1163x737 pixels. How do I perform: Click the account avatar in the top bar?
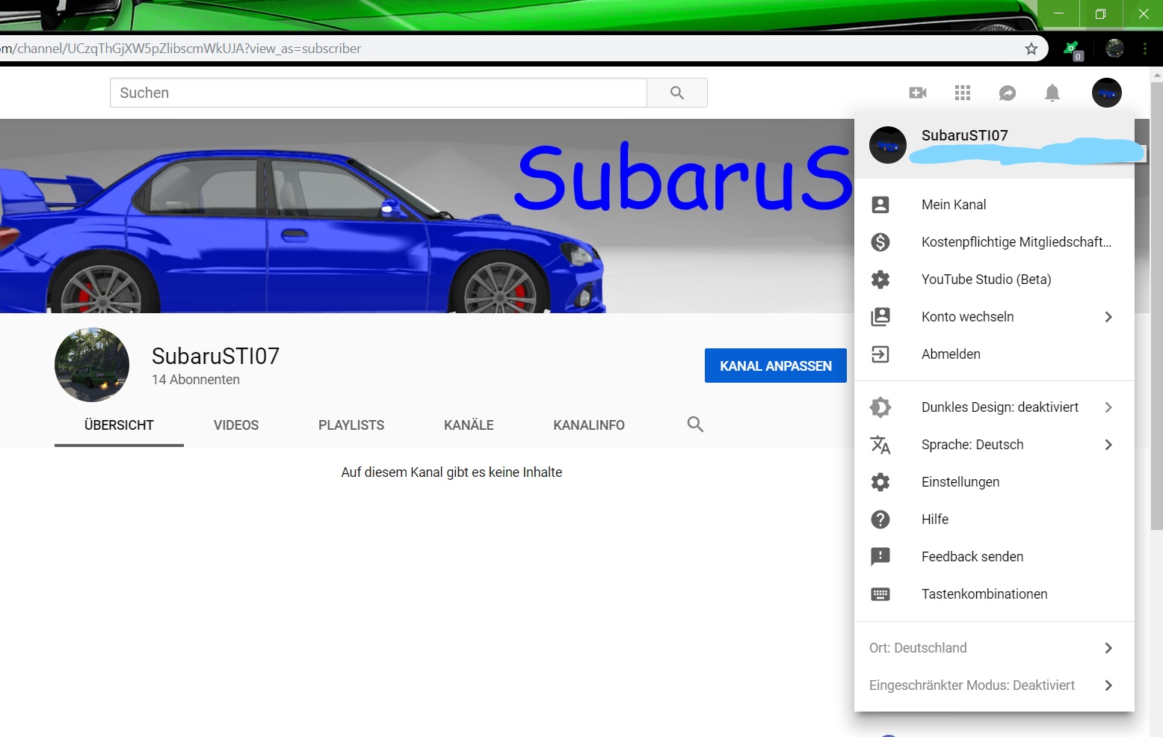click(1107, 93)
